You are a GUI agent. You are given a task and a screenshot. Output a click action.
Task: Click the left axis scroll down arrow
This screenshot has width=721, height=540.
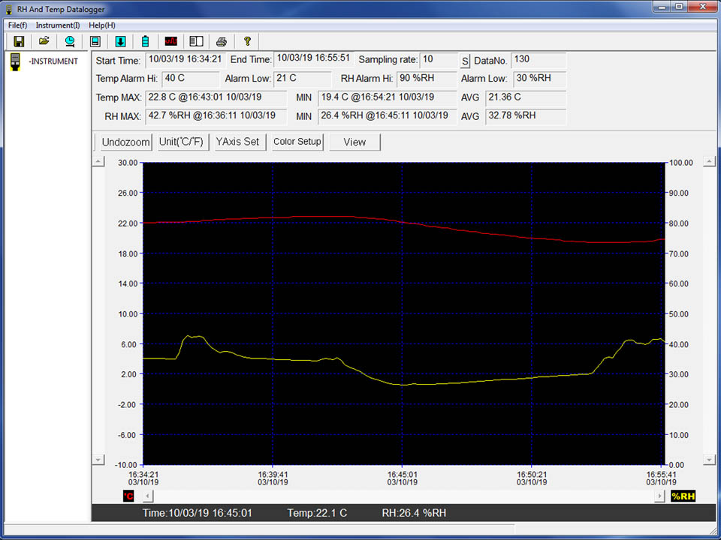98,459
